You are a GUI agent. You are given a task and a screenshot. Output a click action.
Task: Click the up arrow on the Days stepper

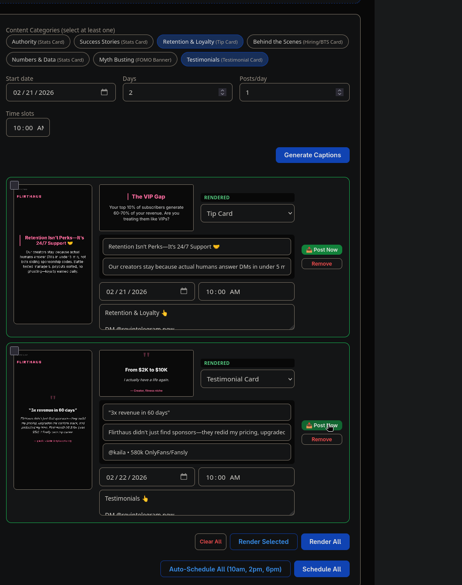222,90
